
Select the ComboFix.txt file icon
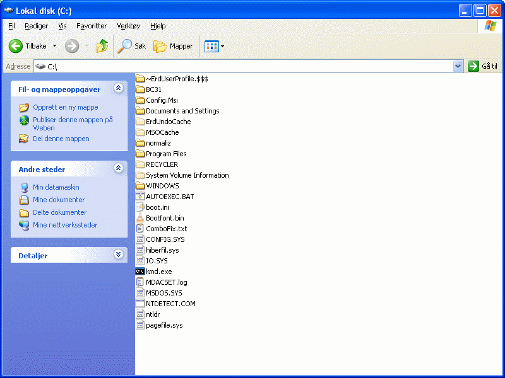140,229
